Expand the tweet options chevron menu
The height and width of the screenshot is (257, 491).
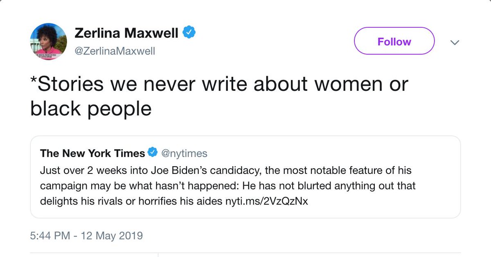(x=455, y=42)
